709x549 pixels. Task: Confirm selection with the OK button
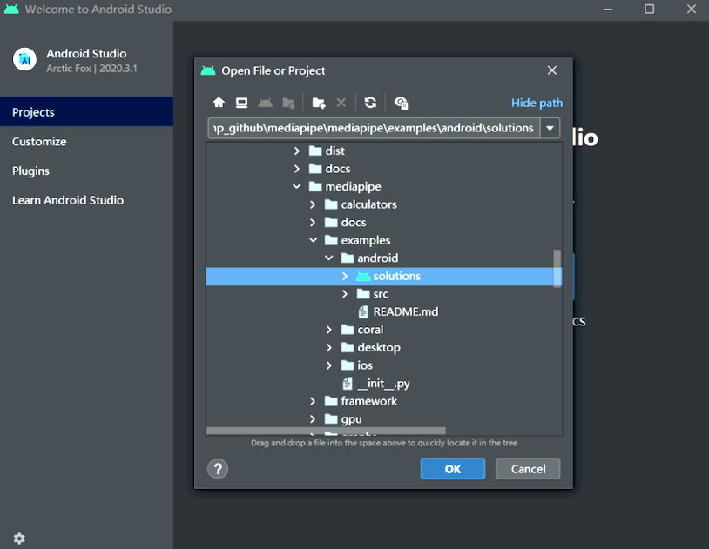452,469
